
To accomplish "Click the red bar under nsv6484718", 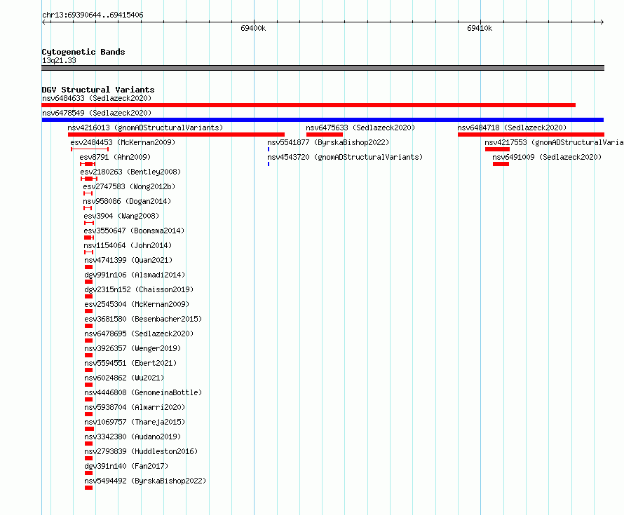I will point(531,135).
